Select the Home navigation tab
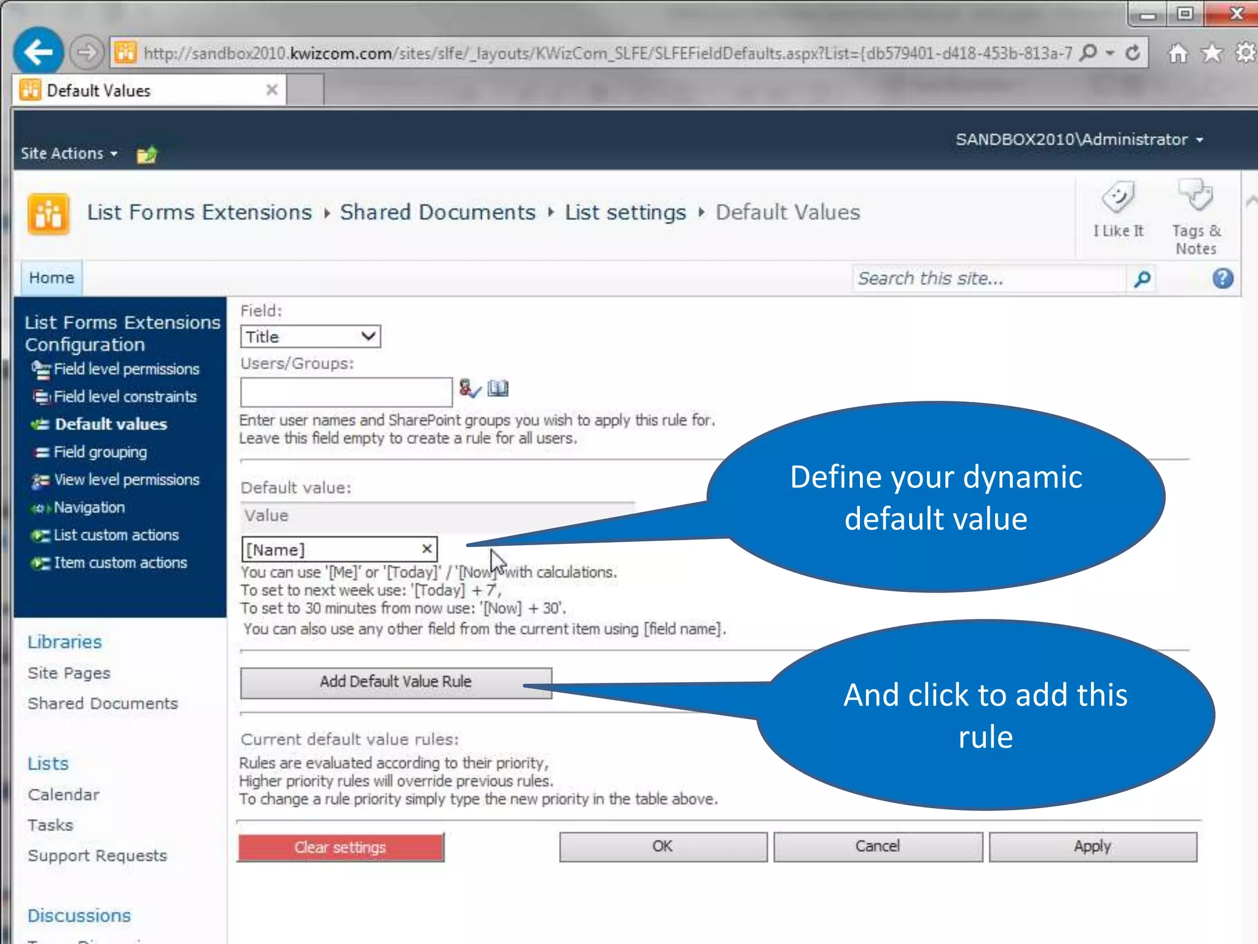Image resolution: width=1258 pixels, height=944 pixels. [52, 278]
